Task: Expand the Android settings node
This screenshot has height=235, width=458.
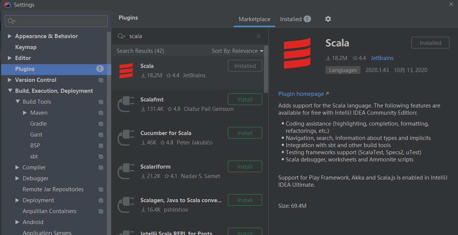Action: [x=17, y=222]
